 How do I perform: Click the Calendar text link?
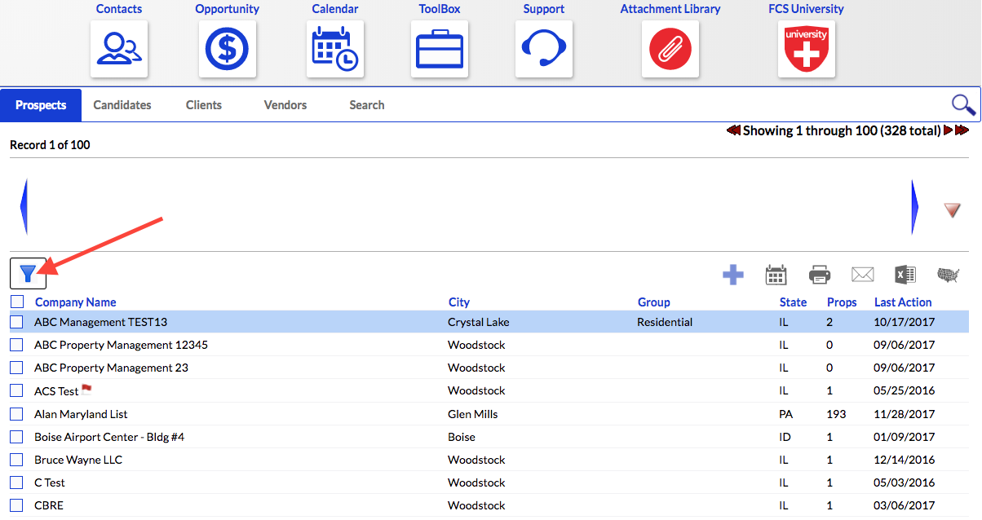point(335,9)
